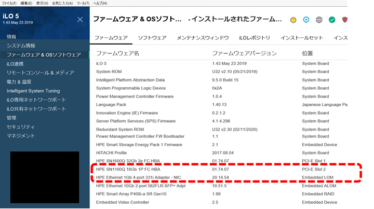Viewport: 374px width, 209px height.
Task: Click the red security shield icon
Action: [345, 20]
